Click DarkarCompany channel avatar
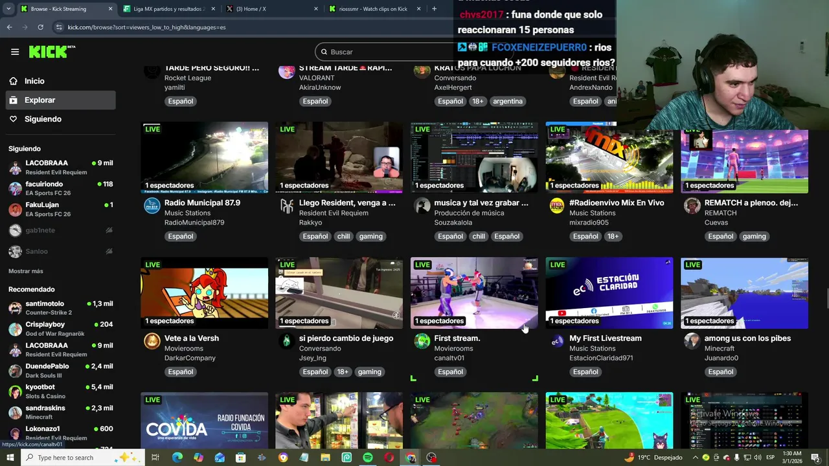The width and height of the screenshot is (829, 466). coord(152,341)
